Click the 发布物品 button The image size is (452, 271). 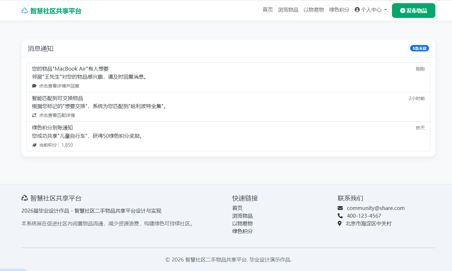click(x=414, y=11)
